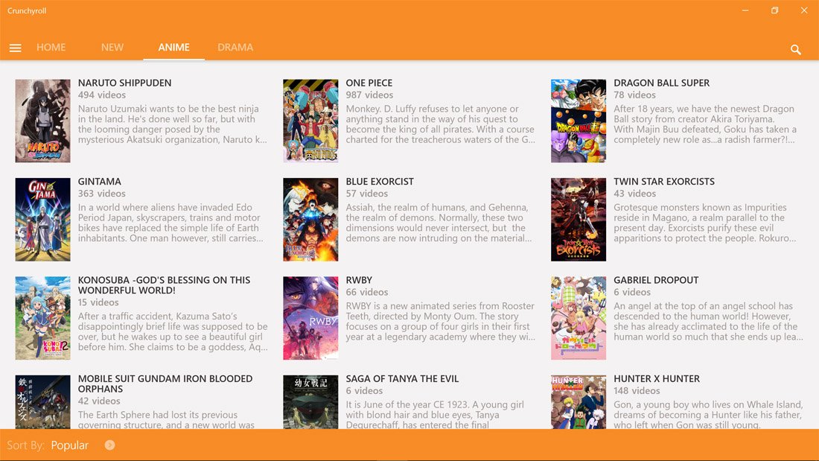Click the '363 videos' count
This screenshot has width=819, height=461.
pos(102,194)
